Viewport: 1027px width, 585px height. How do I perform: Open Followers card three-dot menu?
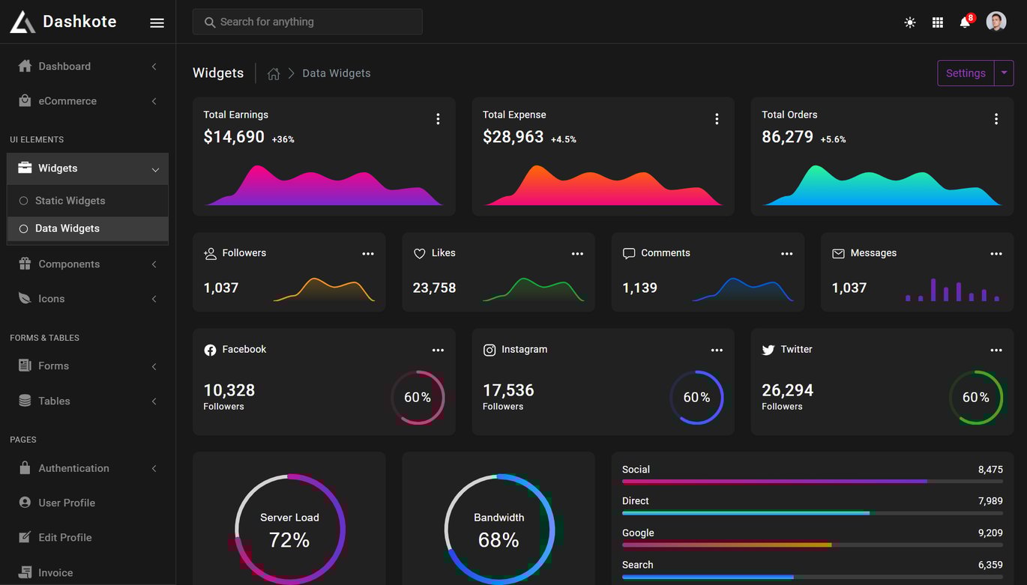pos(368,254)
